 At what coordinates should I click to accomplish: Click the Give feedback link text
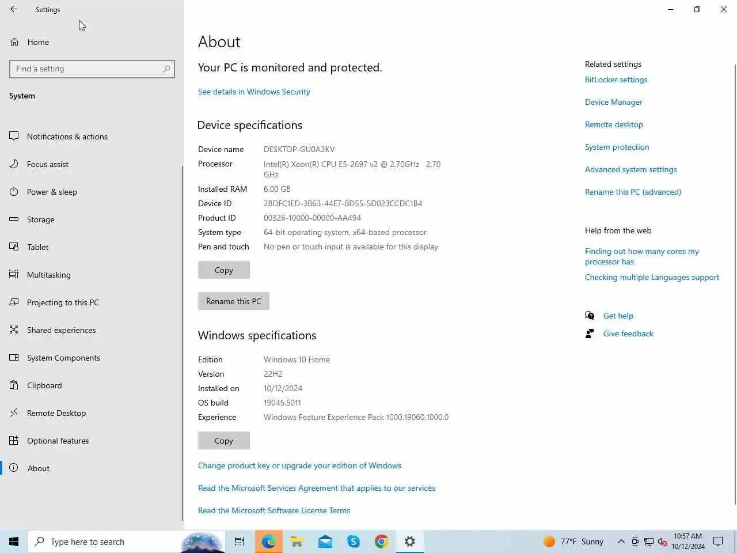[x=628, y=334]
